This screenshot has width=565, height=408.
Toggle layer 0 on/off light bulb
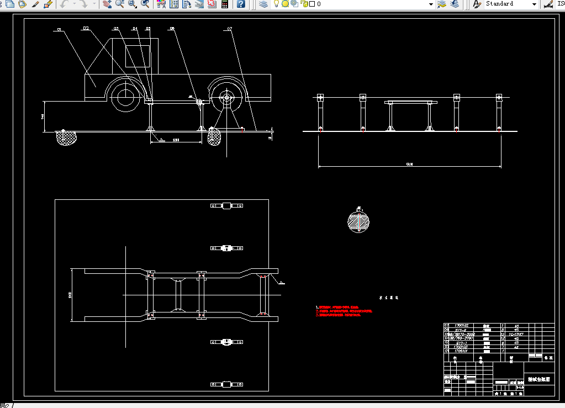pos(276,4)
